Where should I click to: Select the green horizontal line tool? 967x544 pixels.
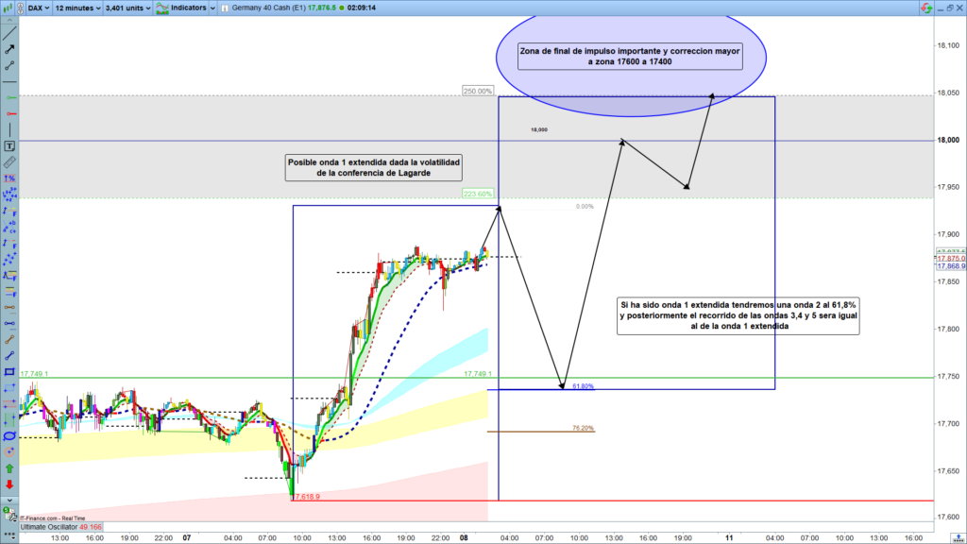(9, 98)
